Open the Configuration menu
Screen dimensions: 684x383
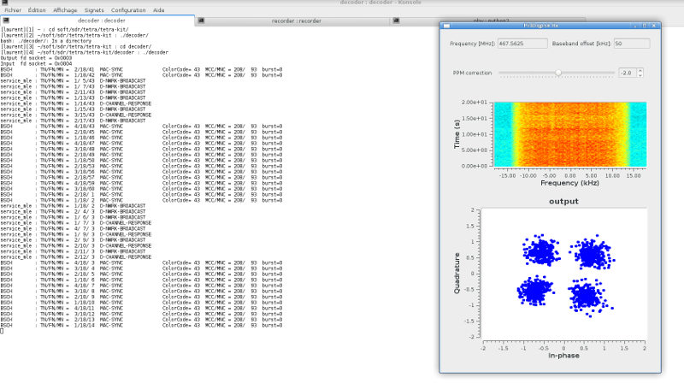128,10
